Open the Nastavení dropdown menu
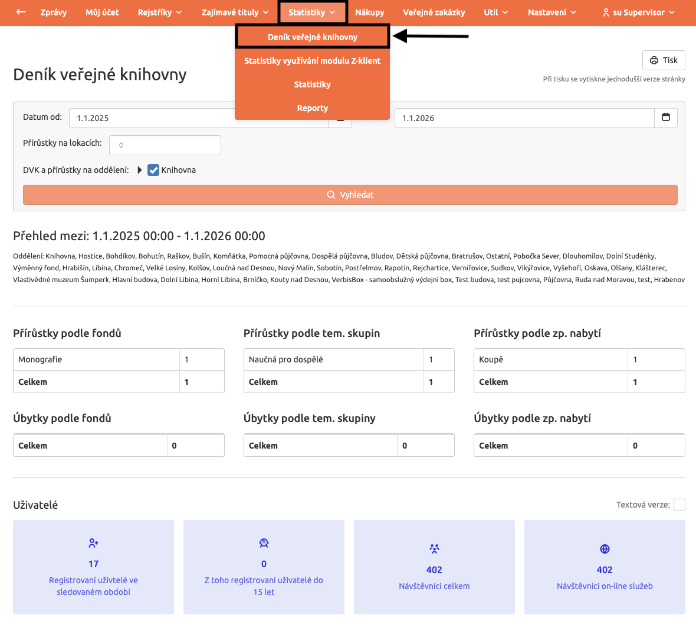Screen dimensions: 696x628 tap(551, 12)
